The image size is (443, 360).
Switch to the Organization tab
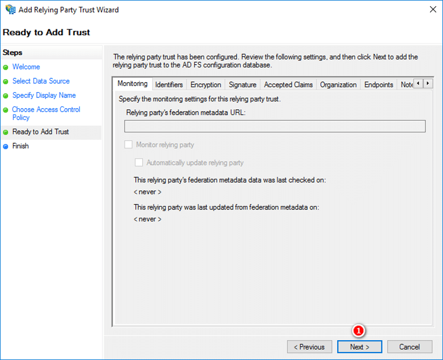(338, 85)
